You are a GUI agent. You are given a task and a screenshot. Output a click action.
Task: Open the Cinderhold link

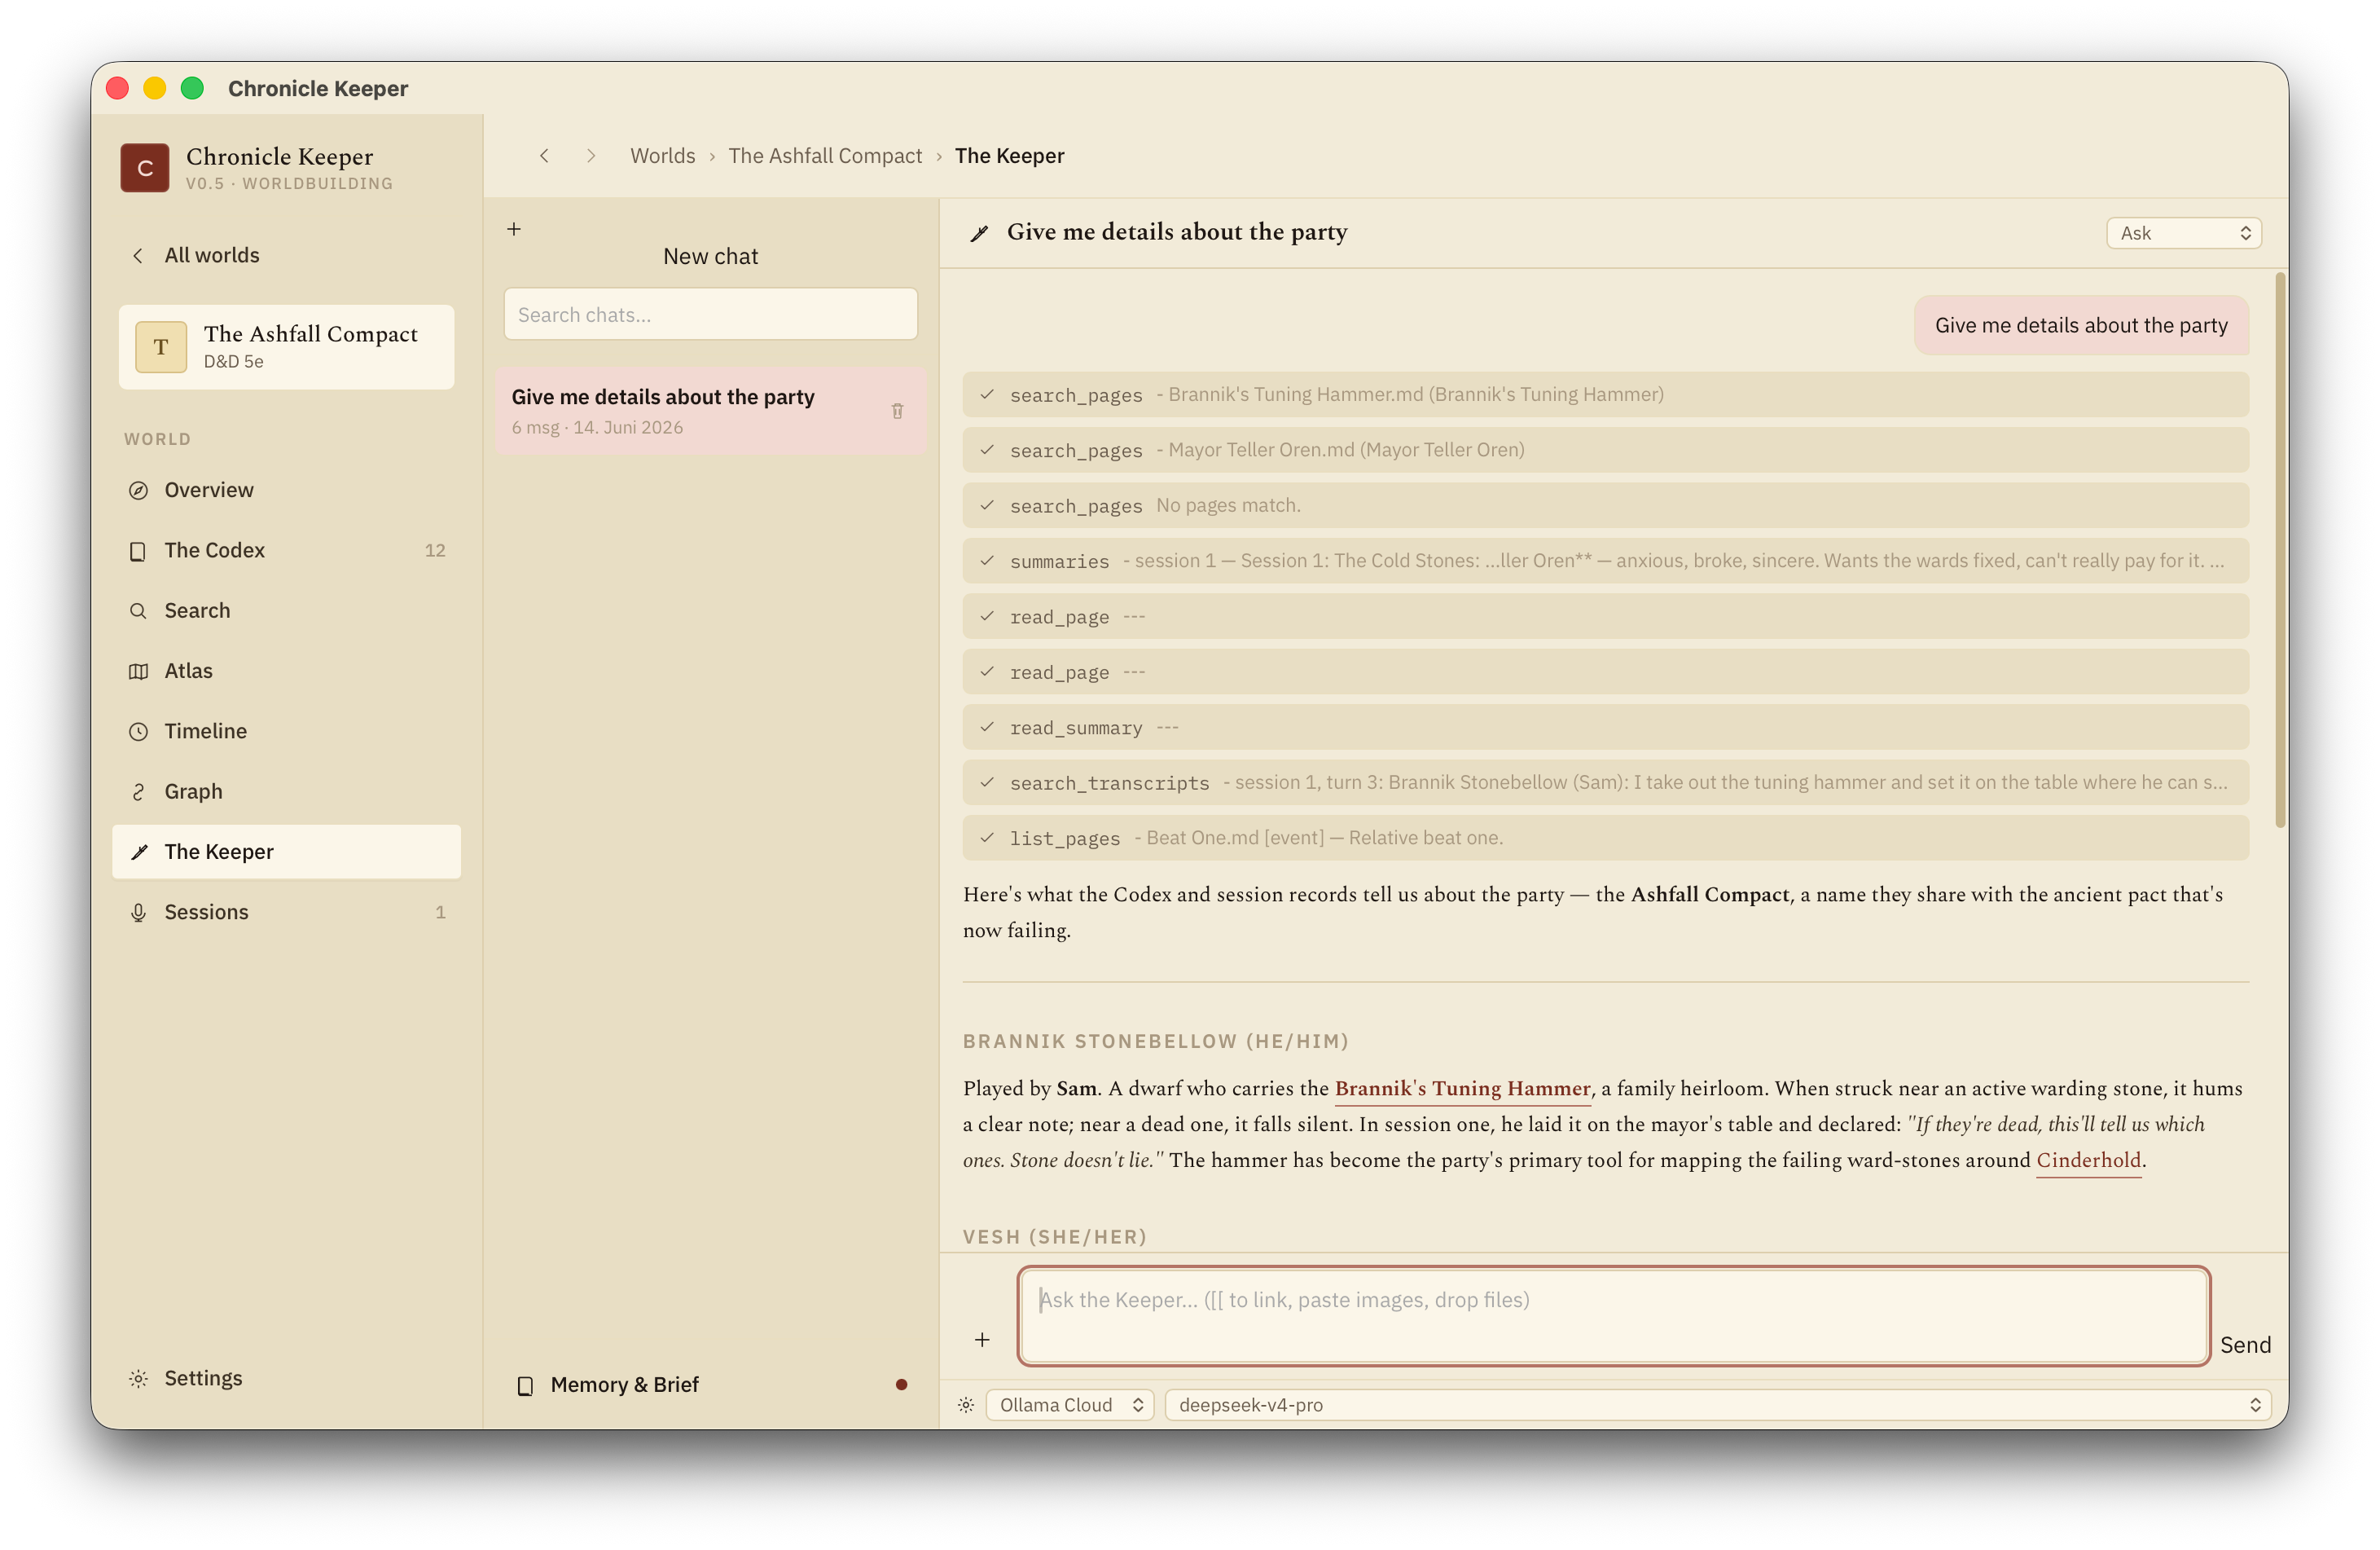coord(2088,1160)
